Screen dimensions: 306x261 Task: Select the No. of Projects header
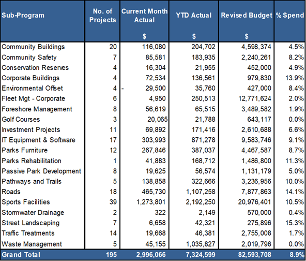(x=102, y=16)
